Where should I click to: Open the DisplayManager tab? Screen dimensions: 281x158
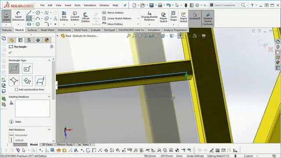tap(47, 40)
